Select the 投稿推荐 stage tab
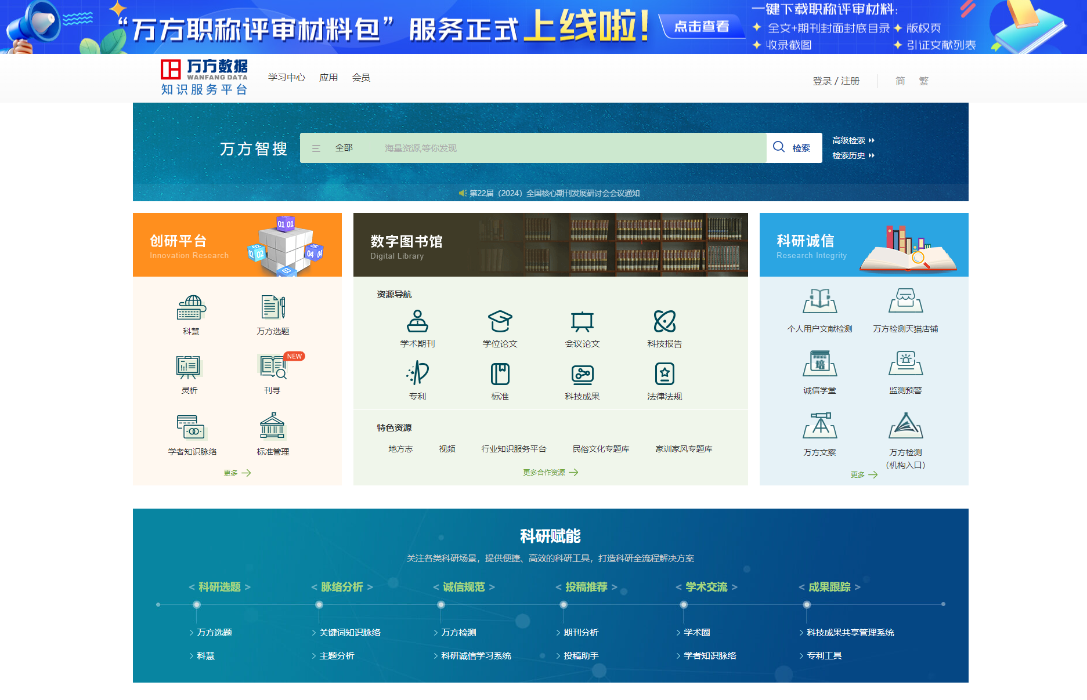1087x700 pixels. [586, 587]
